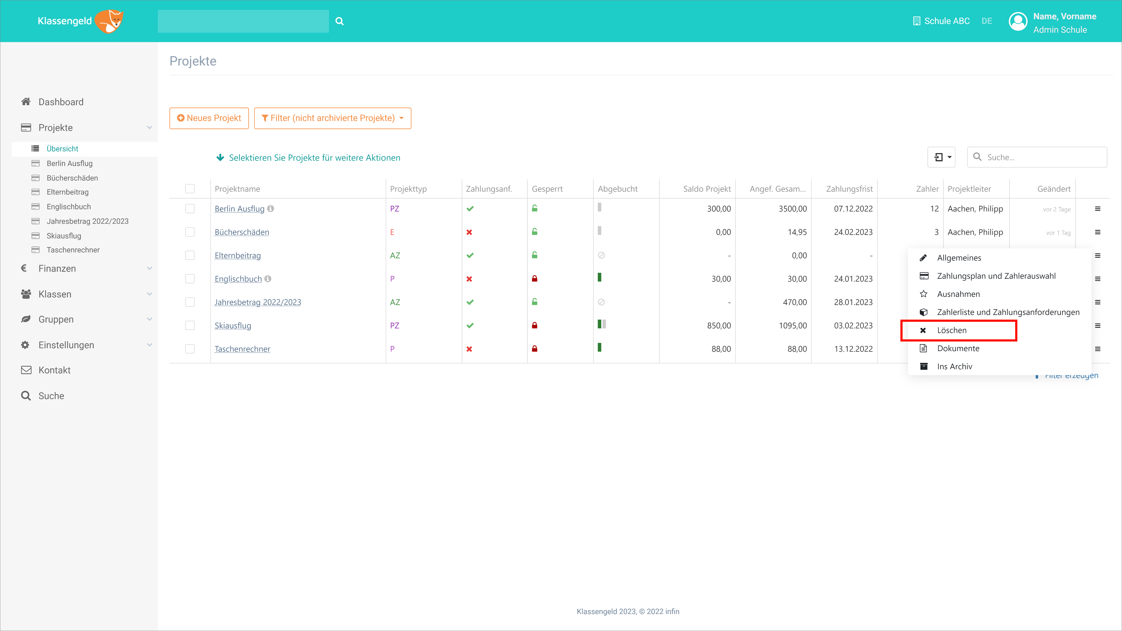Choose Löschen in the context menu
1122x631 pixels.
coord(1000,330)
